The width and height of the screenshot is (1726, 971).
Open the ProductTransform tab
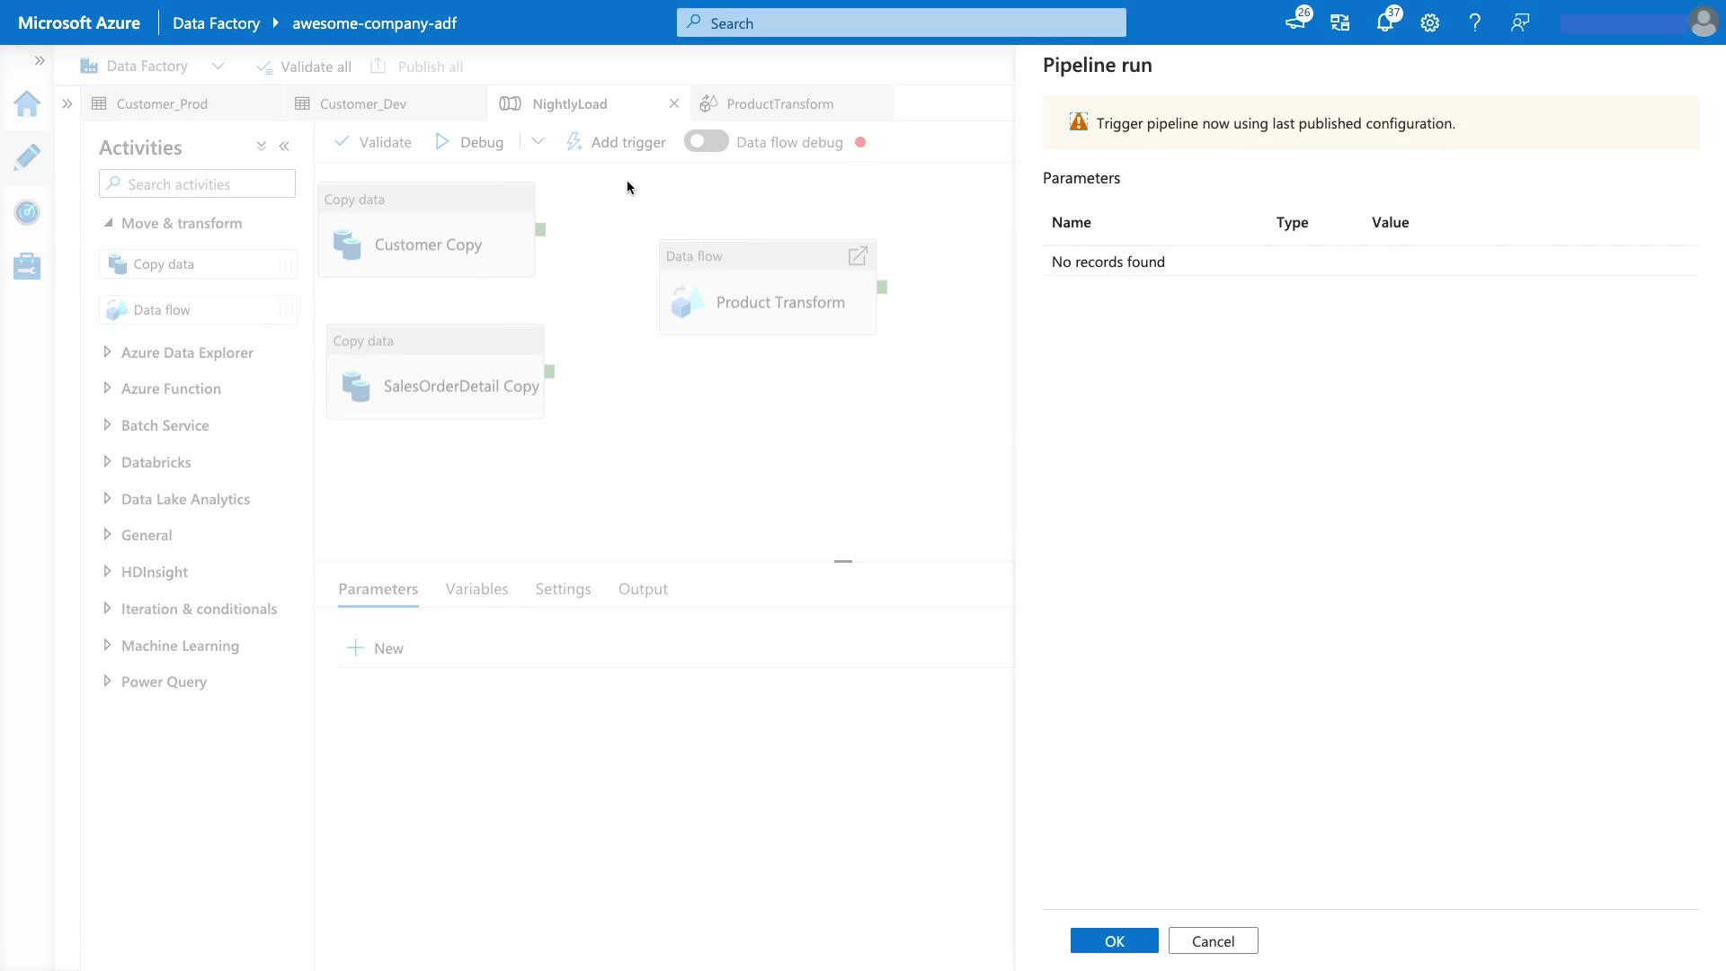(x=779, y=104)
